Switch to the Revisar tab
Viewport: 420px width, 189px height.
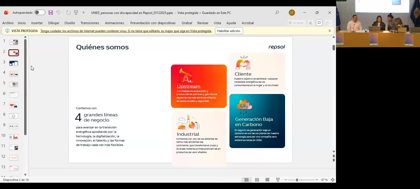pos(203,23)
